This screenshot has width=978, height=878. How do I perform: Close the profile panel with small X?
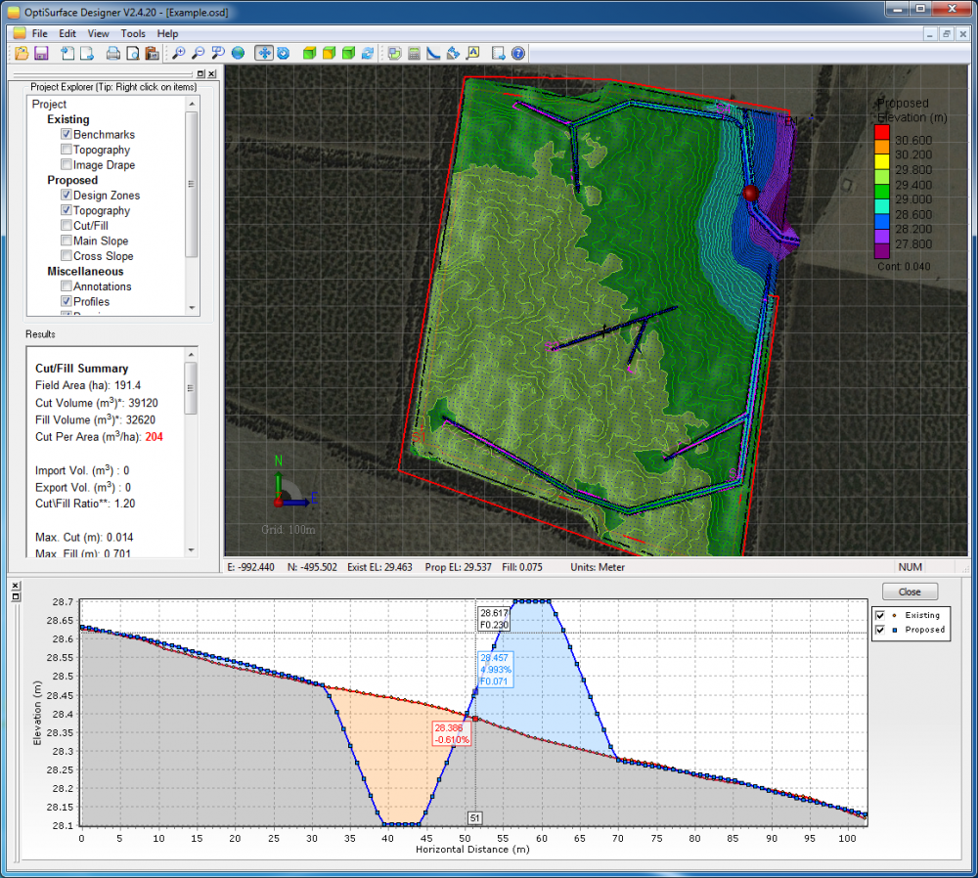(x=16, y=586)
